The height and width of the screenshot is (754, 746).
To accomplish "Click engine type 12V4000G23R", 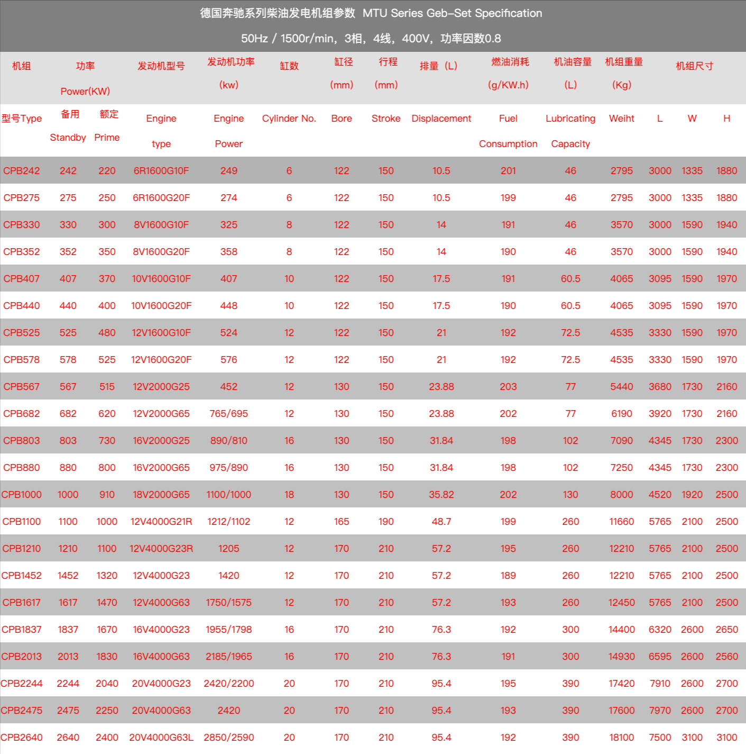I will coord(161,549).
